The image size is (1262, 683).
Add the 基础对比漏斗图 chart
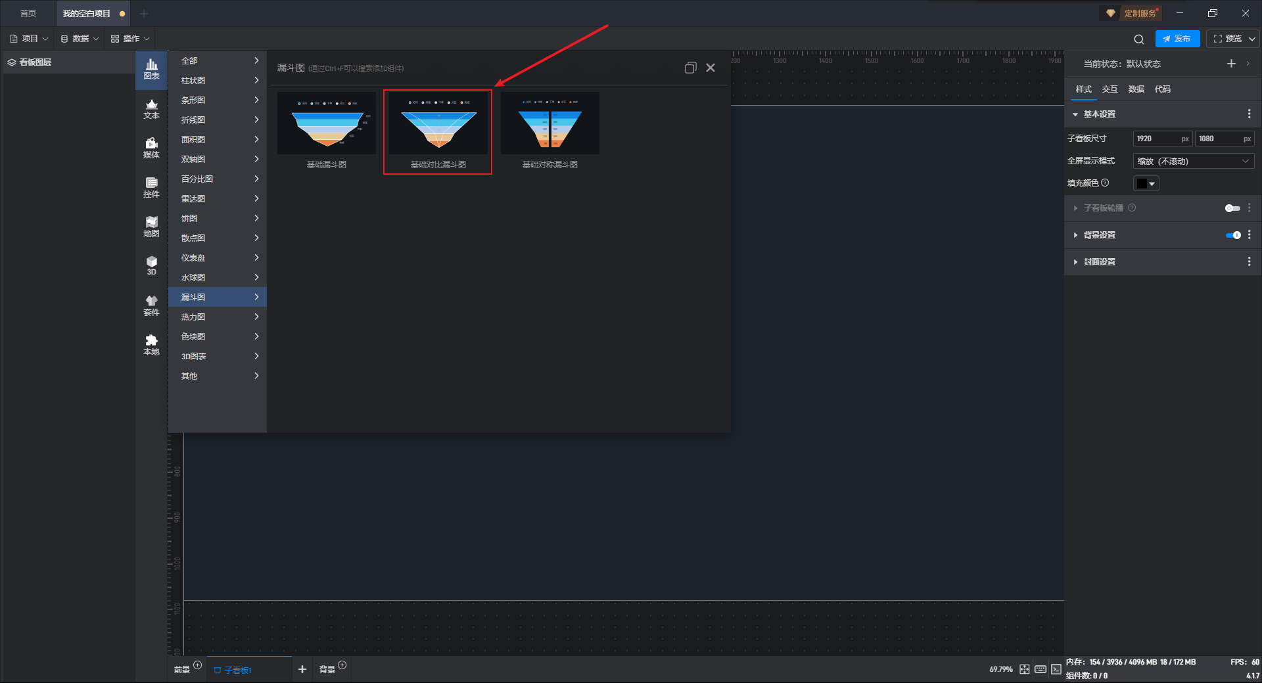pos(438,131)
